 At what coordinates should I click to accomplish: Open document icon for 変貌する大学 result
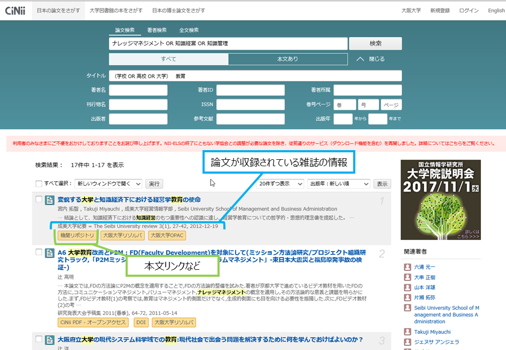pyautogui.click(x=49, y=200)
